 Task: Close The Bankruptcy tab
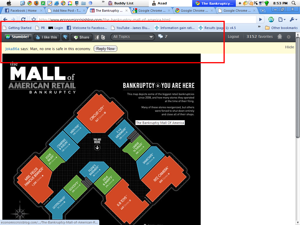click(127, 11)
